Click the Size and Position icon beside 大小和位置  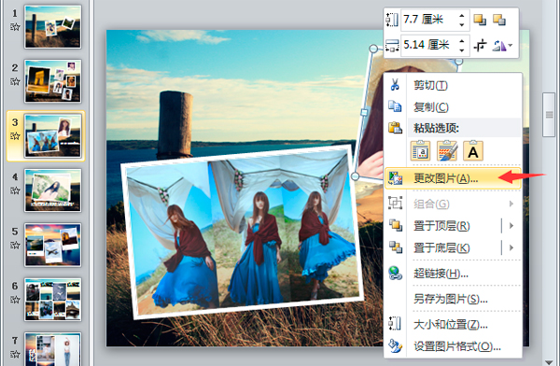coord(395,324)
